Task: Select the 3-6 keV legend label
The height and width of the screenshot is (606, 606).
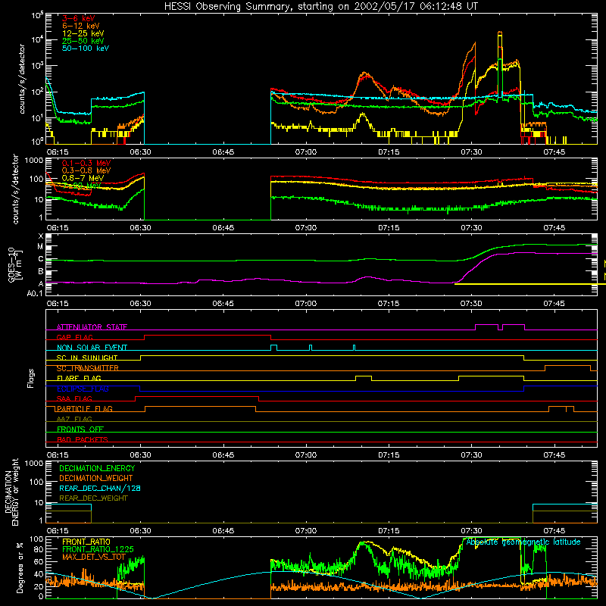Action: tap(79, 18)
